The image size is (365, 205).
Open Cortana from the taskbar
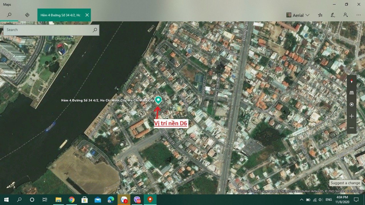click(x=32, y=200)
